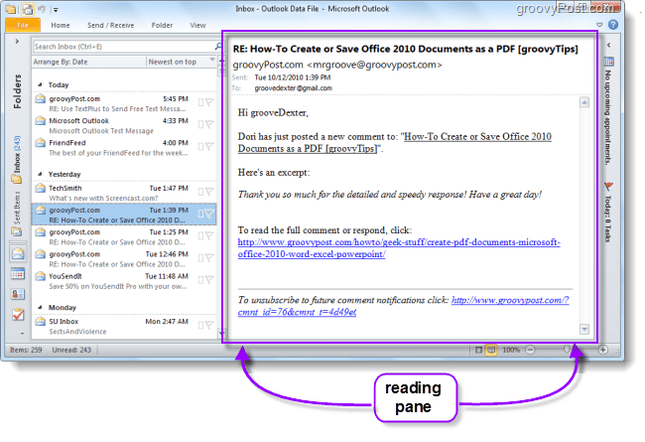Open the Customize Quick Access Toolbar dropdown

56,10
